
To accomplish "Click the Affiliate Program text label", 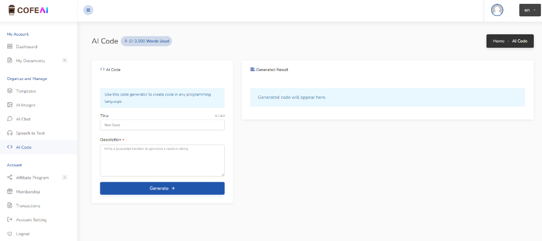I will (32, 177).
